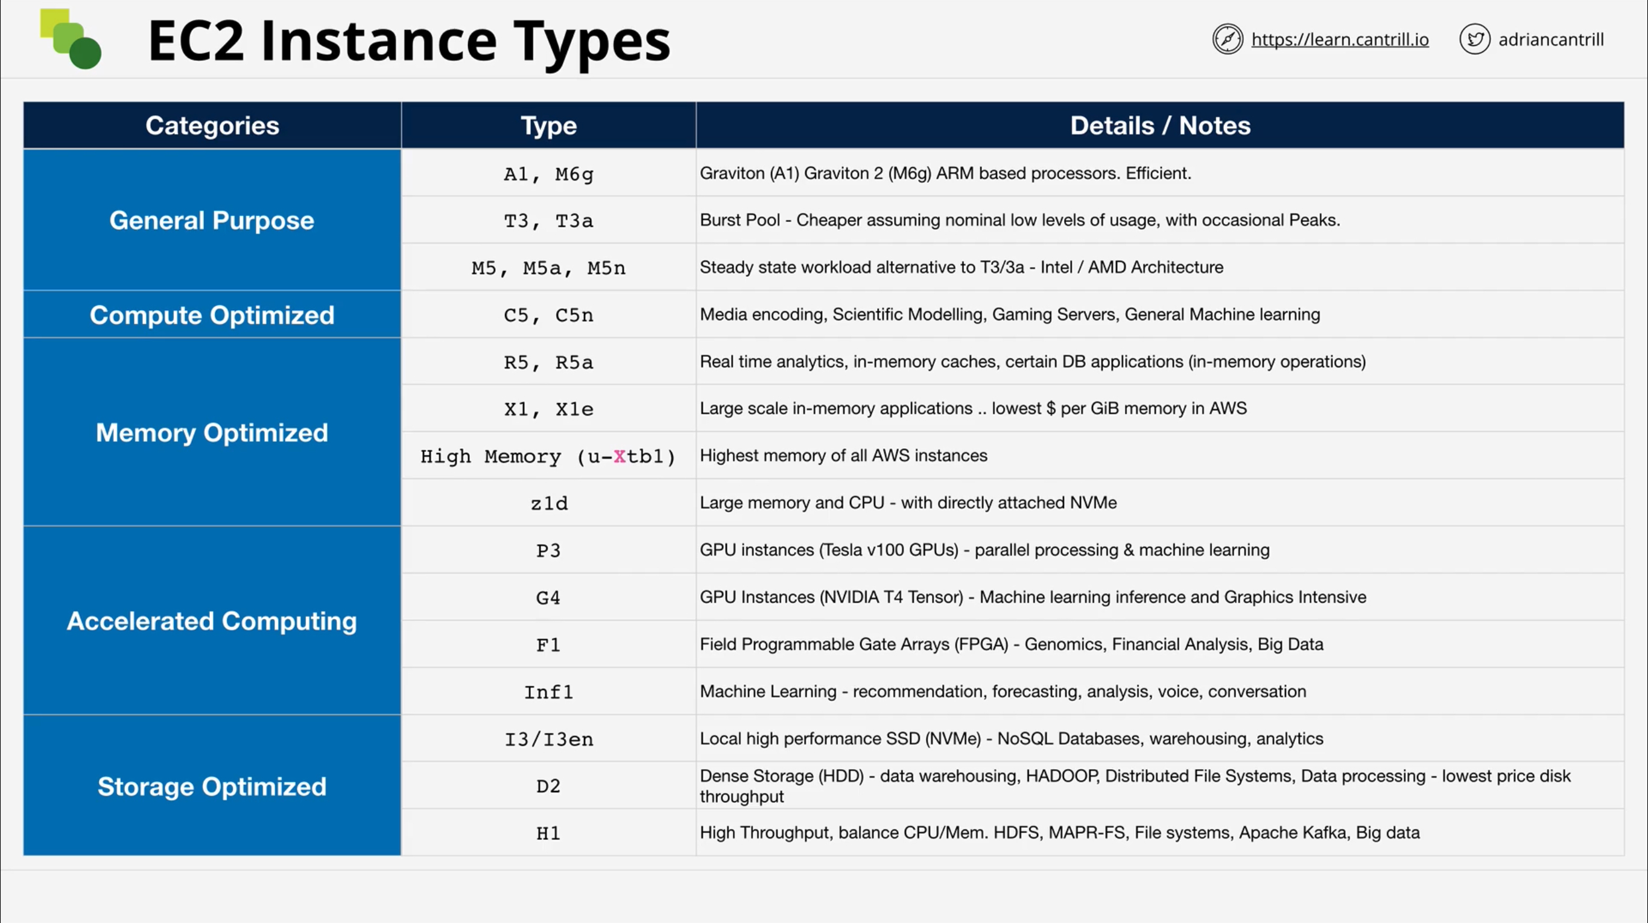Image resolution: width=1648 pixels, height=923 pixels.
Task: Open the https://learn.cantrill.io link
Action: click(x=1340, y=39)
